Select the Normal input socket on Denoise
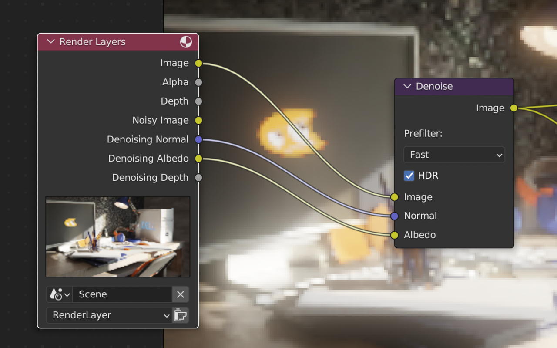Screen dimensions: 557x348 point(394,216)
